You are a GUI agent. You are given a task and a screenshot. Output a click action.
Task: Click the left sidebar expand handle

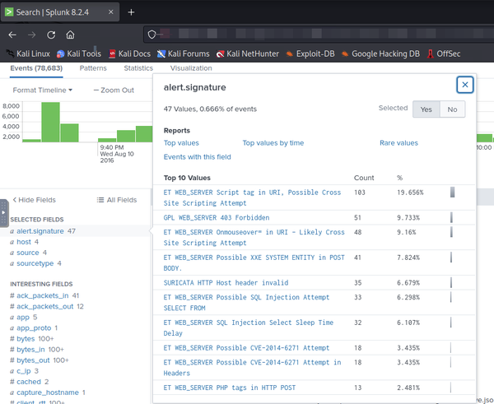pyautogui.click(x=3, y=211)
